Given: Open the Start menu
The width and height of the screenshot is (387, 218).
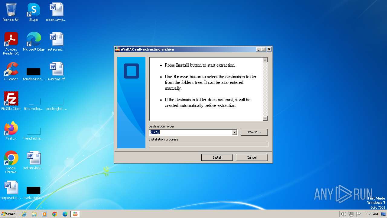Looking at the screenshot, I should [x=8, y=214].
